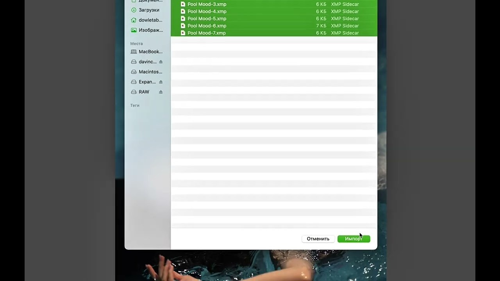The height and width of the screenshot is (281, 500).
Task: Select the Pool Mood-4.xmp file
Action: [x=207, y=11]
